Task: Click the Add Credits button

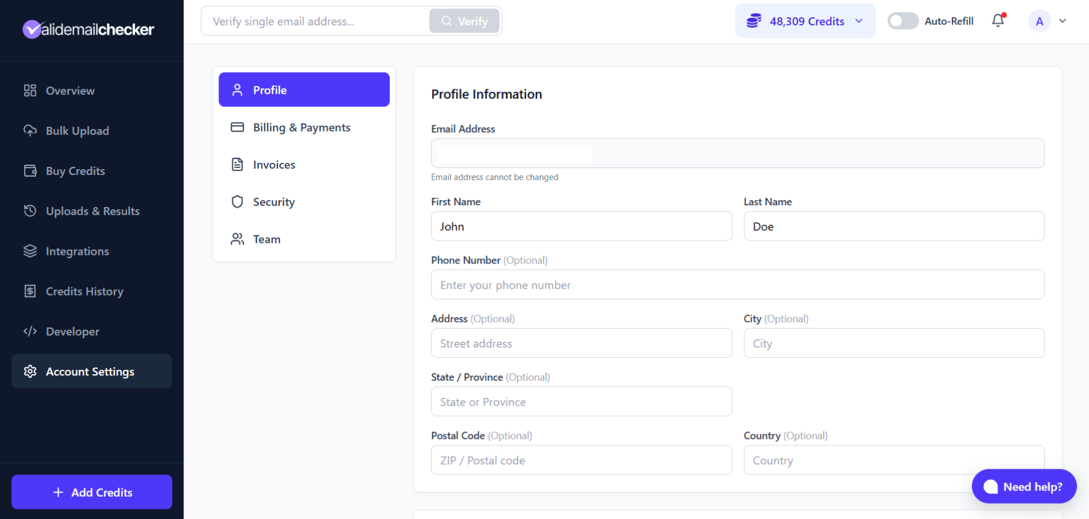Action: pos(91,492)
